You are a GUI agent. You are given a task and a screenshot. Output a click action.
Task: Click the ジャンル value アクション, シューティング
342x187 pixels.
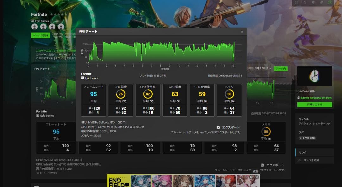point(314,124)
